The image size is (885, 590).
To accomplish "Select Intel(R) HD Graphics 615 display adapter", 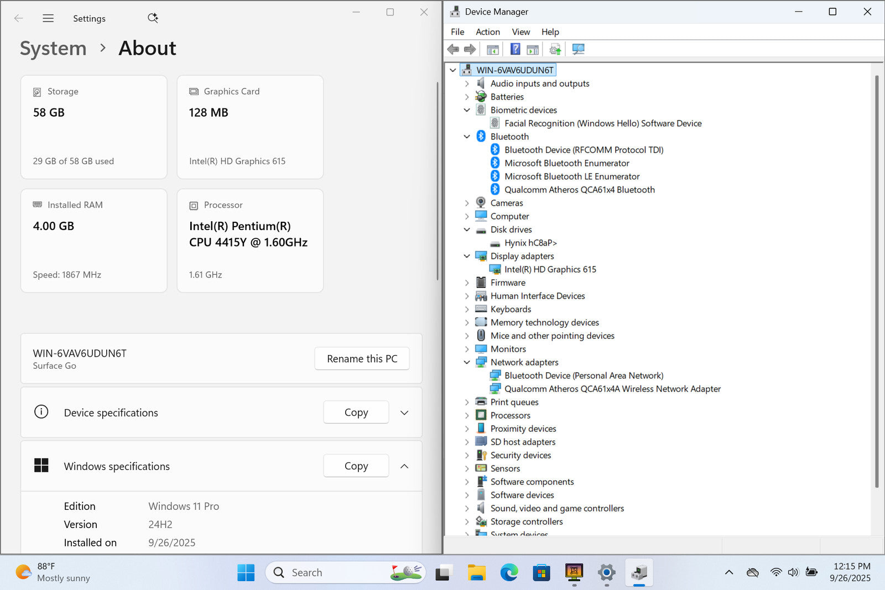I will (x=550, y=269).
